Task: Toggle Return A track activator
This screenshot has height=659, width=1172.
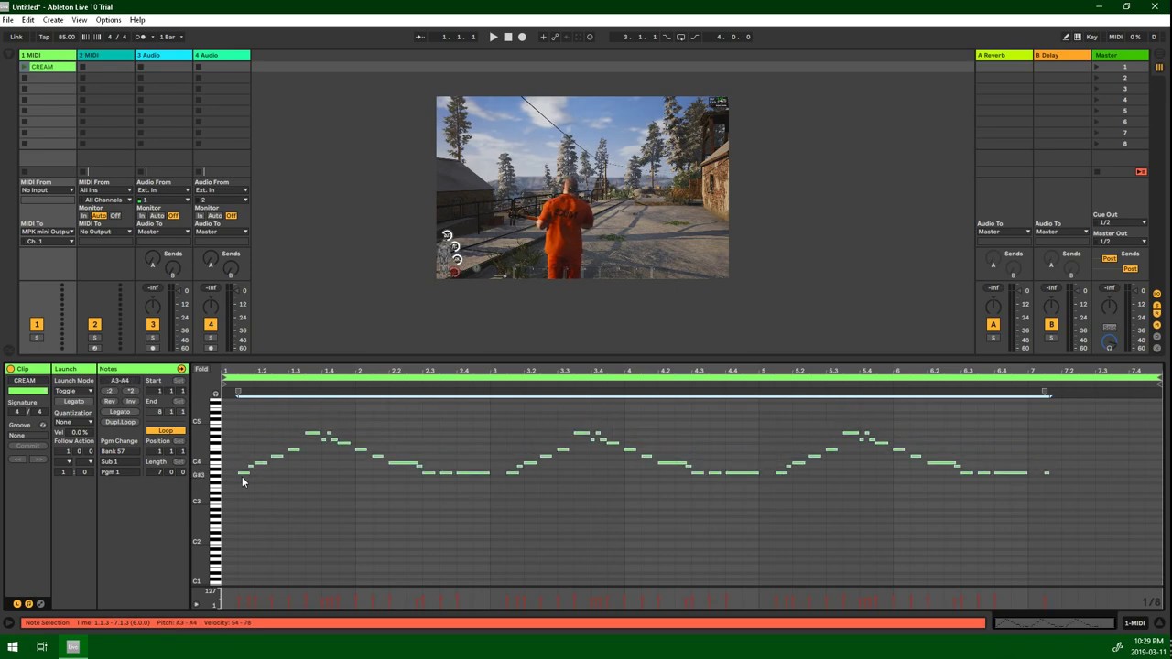Action: [993, 324]
